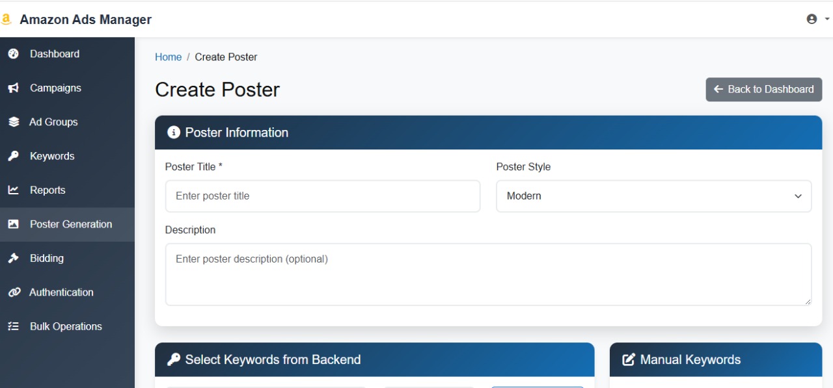
Task: Click the Reports chart icon
Action: [x=13, y=190]
